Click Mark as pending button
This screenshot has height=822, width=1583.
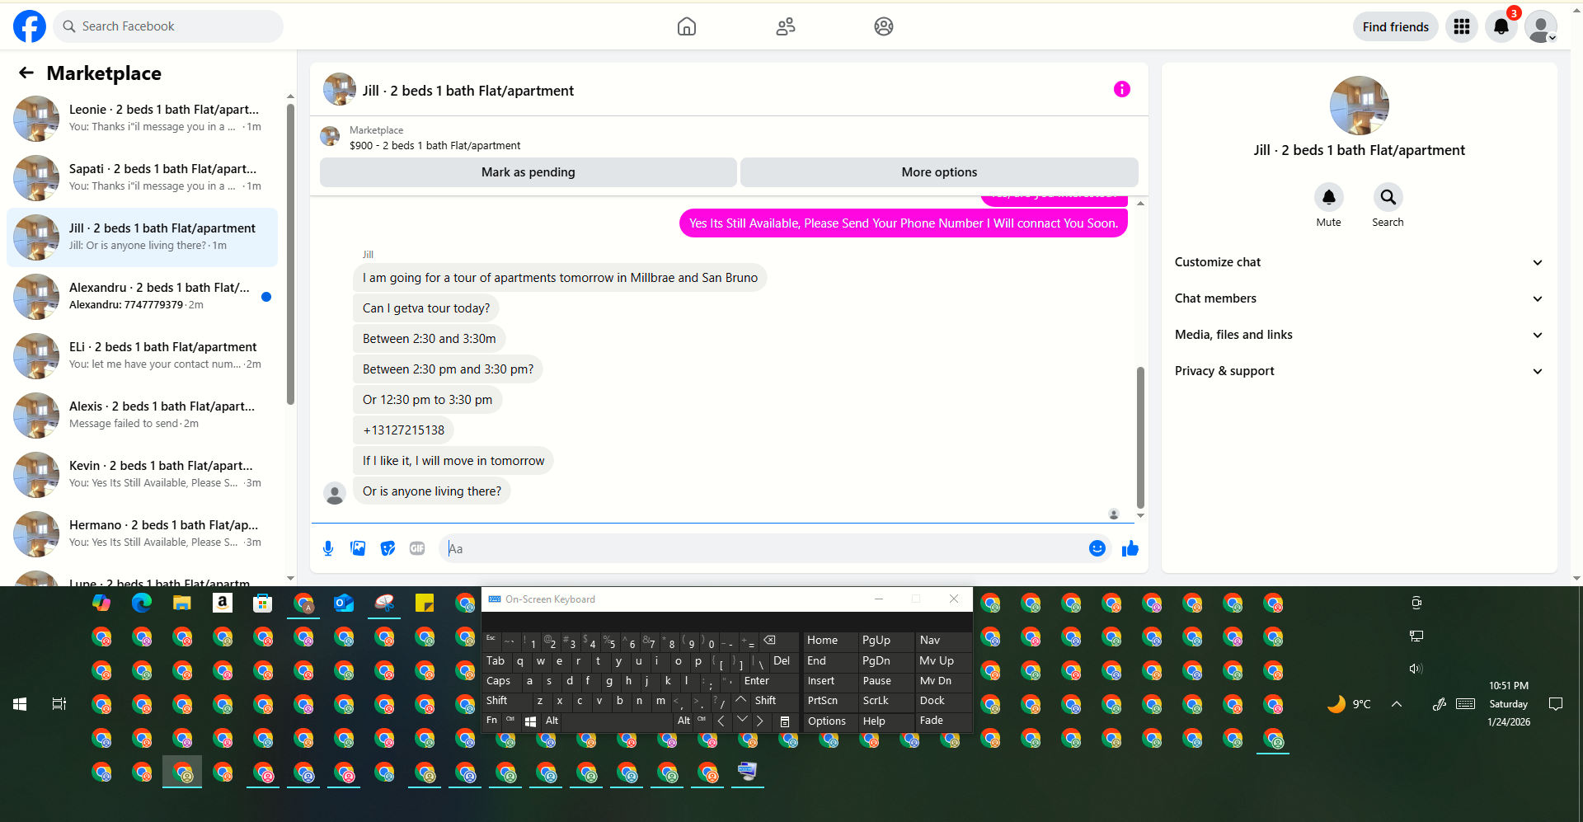point(528,172)
